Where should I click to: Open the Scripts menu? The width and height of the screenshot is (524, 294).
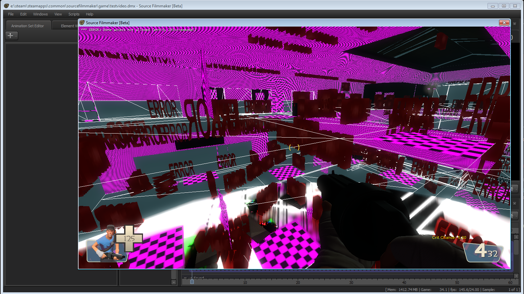[74, 14]
